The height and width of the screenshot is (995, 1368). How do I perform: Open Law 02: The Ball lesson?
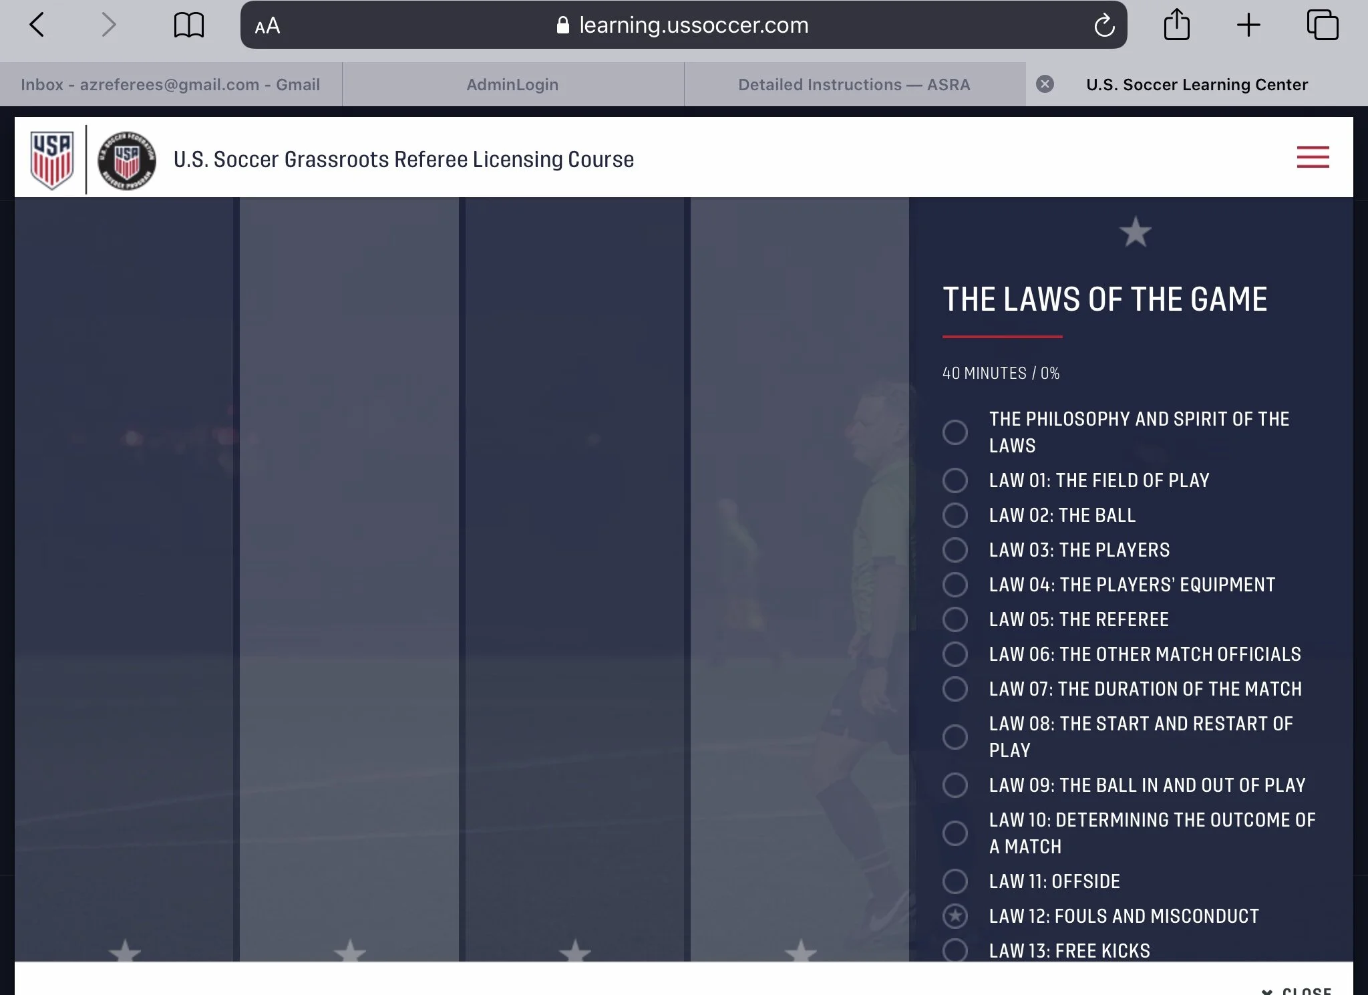(x=1062, y=515)
